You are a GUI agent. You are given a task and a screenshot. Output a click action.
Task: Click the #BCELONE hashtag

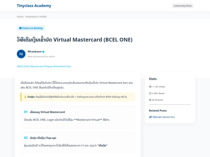[23, 66]
